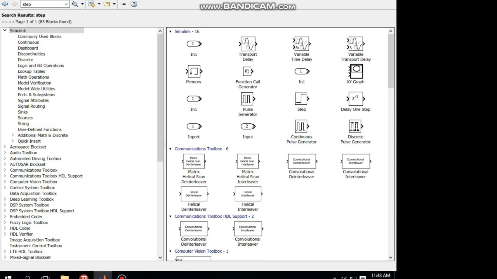Image resolution: width=497 pixels, height=279 pixels.
Task: Click the back navigation arrow
Action: pos(5,4)
